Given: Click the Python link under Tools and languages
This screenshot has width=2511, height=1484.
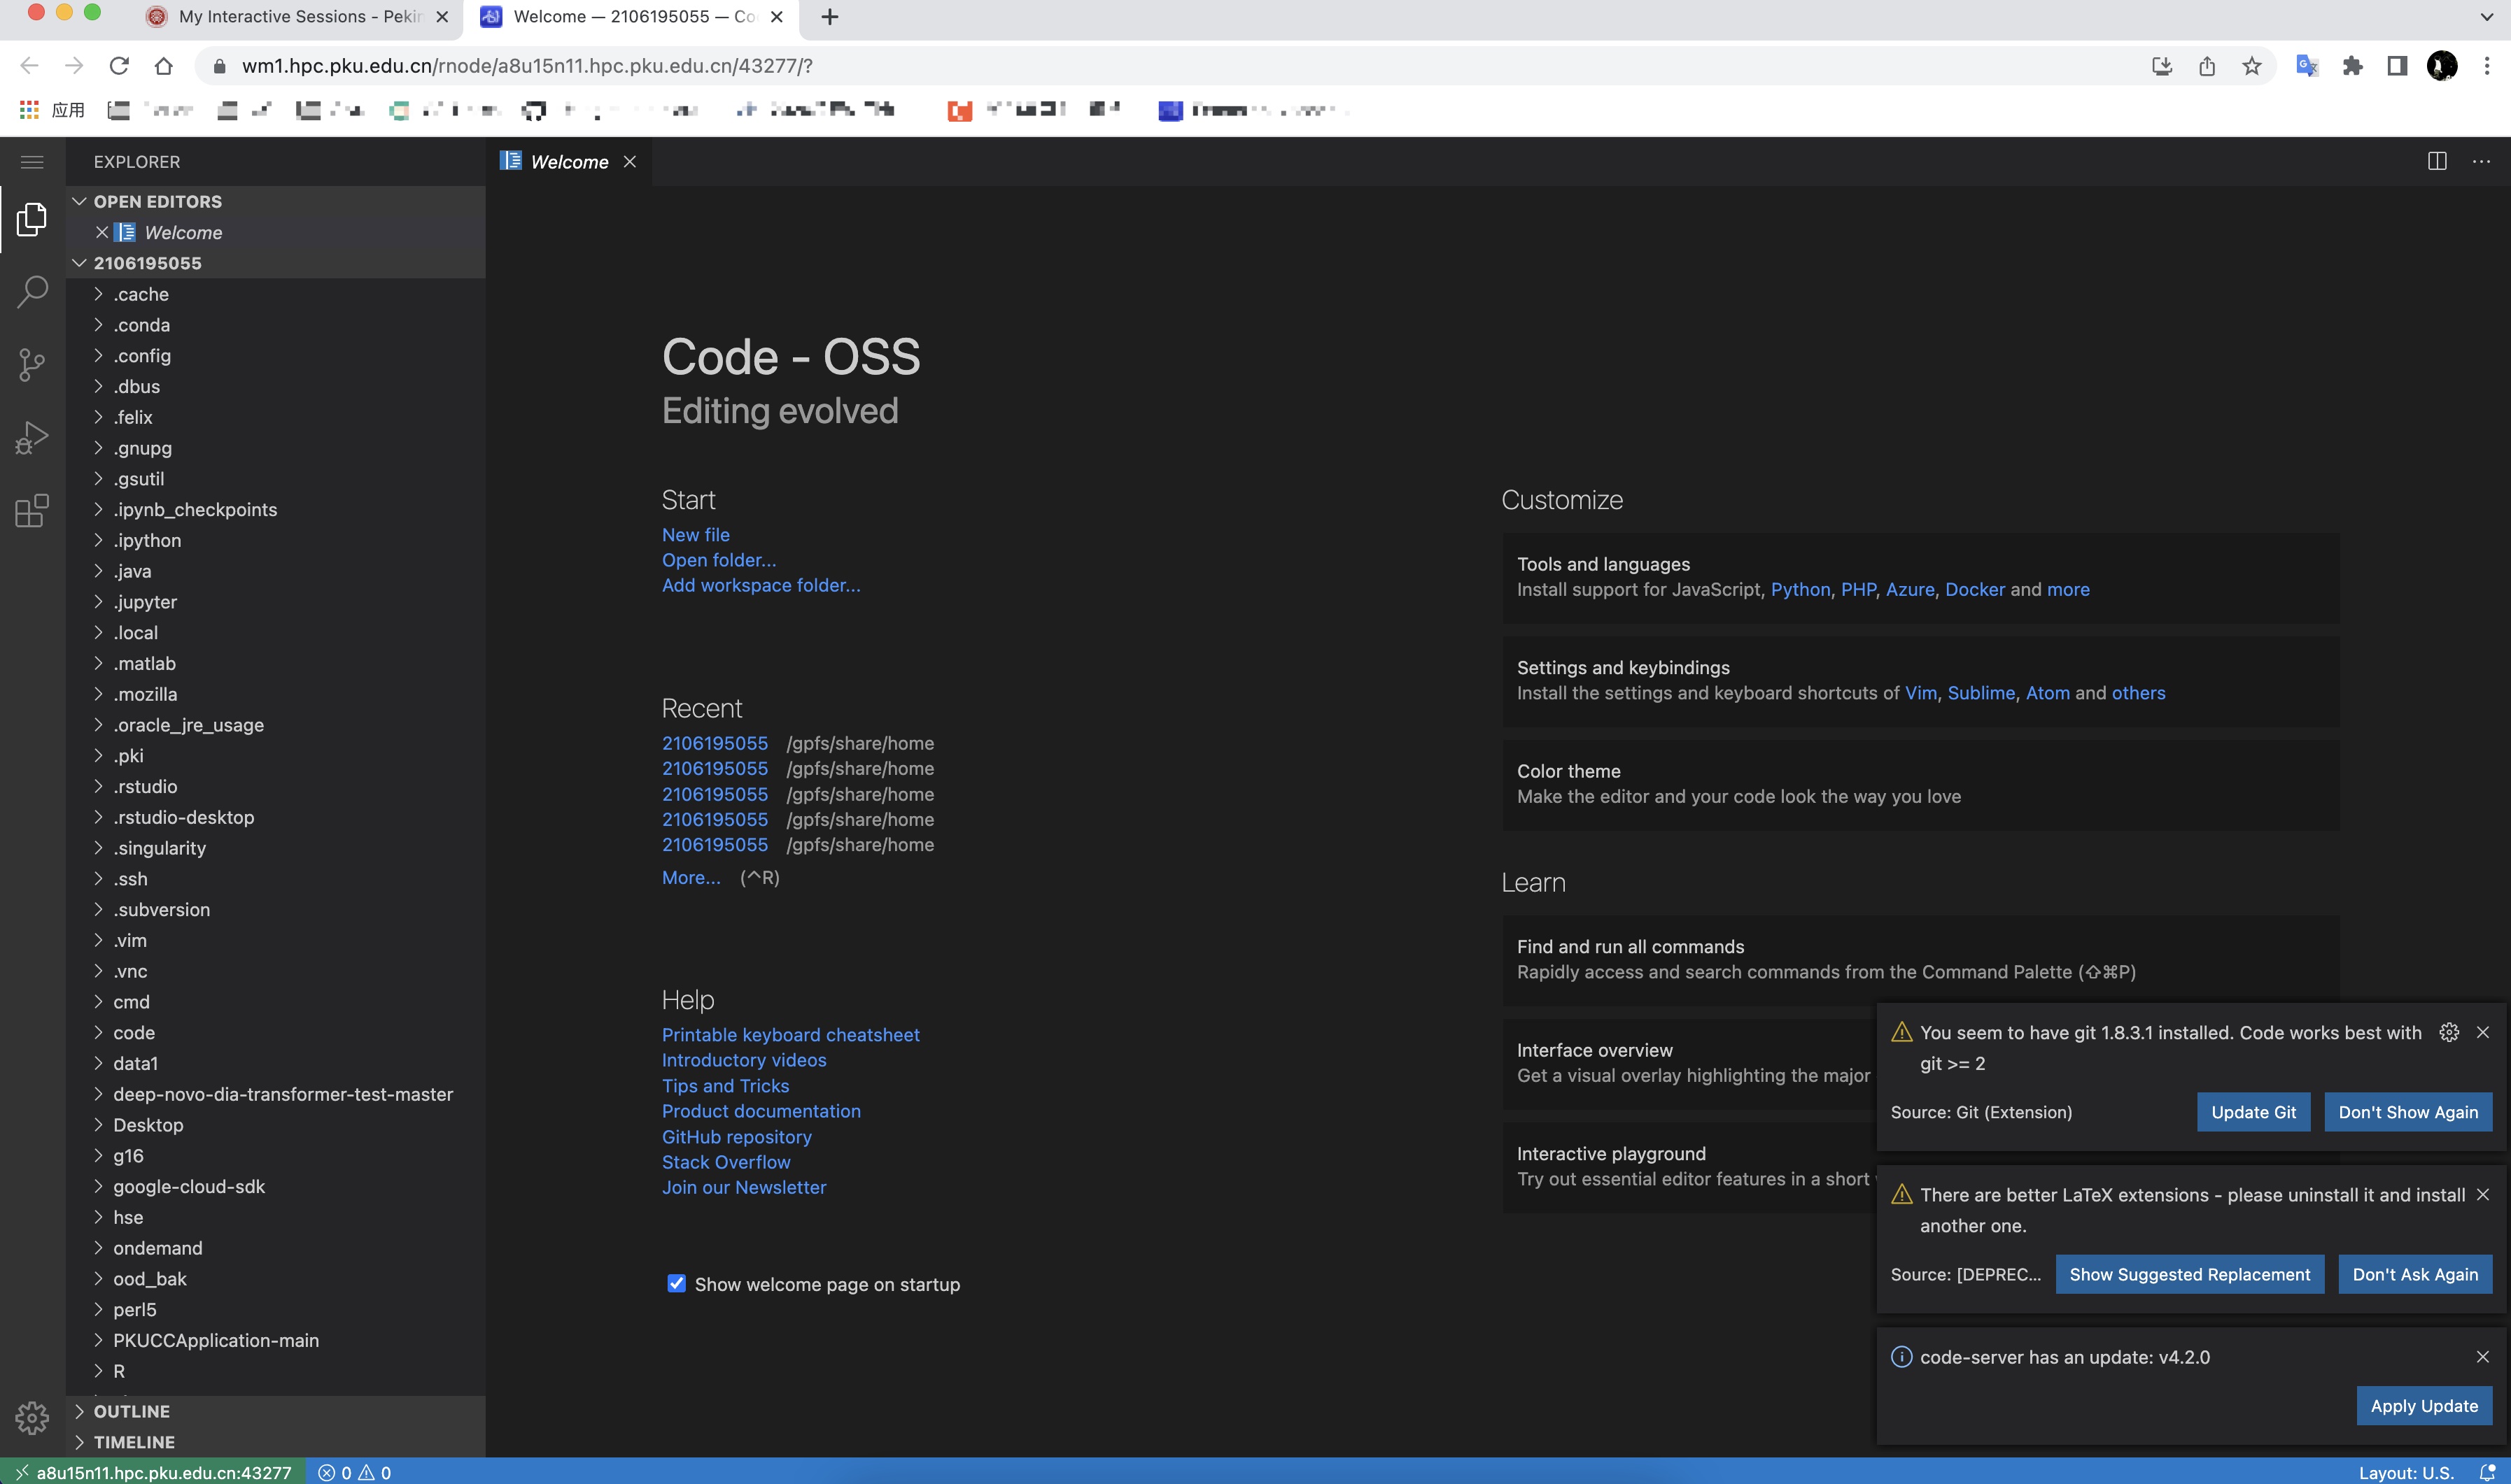Looking at the screenshot, I should point(1800,589).
